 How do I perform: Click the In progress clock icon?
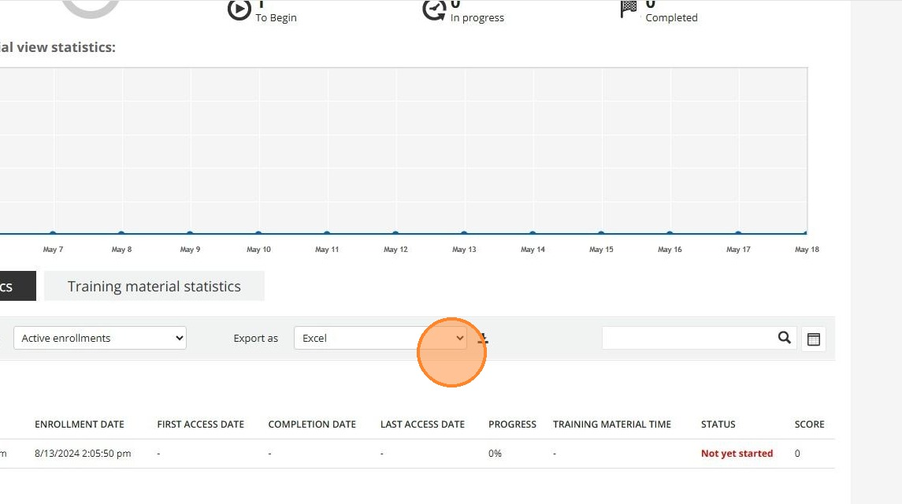click(434, 9)
